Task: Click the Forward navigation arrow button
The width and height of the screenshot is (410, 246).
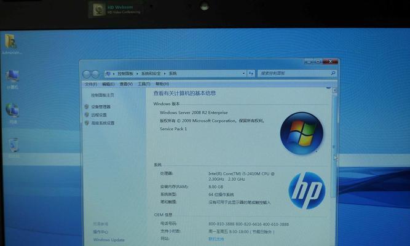Action: click(x=95, y=74)
